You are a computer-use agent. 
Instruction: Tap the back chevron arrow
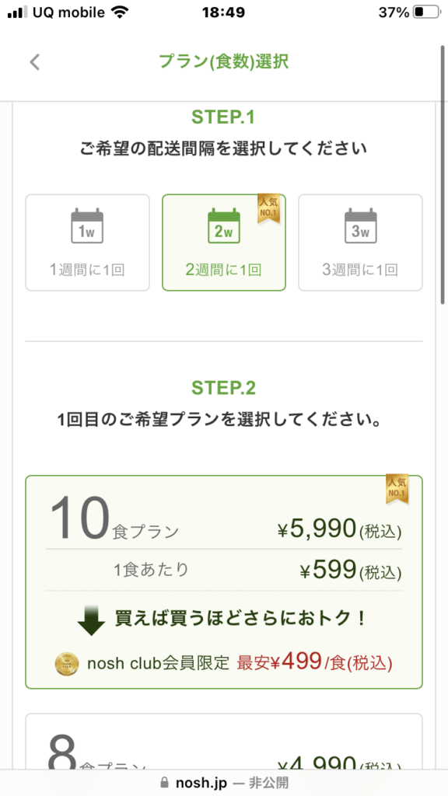34,62
